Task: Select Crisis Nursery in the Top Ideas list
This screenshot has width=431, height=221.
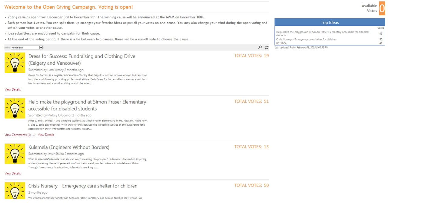Action: [x=306, y=39]
